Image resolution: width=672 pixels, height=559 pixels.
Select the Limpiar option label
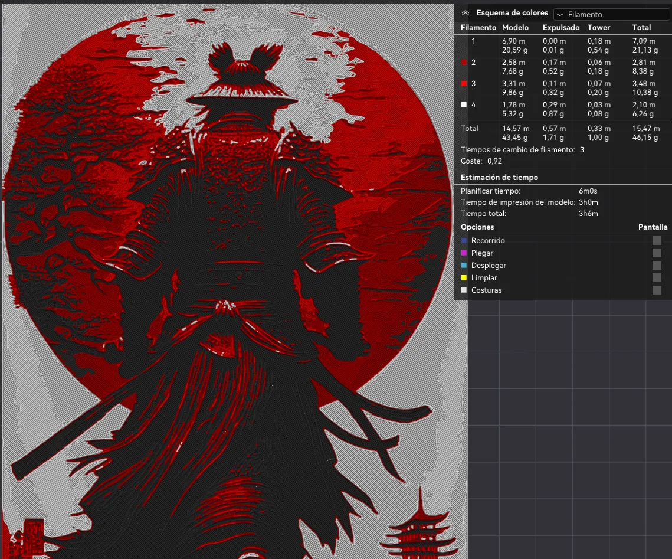pyautogui.click(x=484, y=278)
